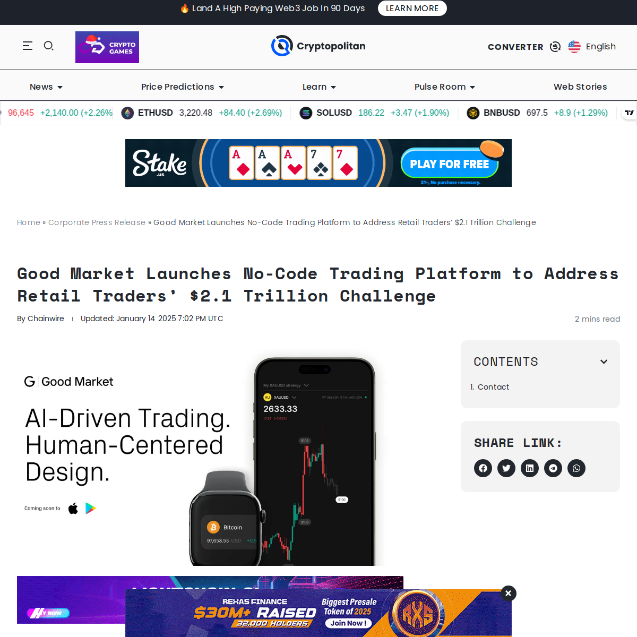Open the hamburger menu icon
The height and width of the screenshot is (637, 637).
coord(28,46)
